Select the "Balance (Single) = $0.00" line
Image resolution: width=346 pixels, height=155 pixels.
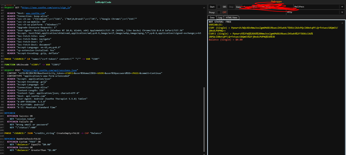point(225,40)
